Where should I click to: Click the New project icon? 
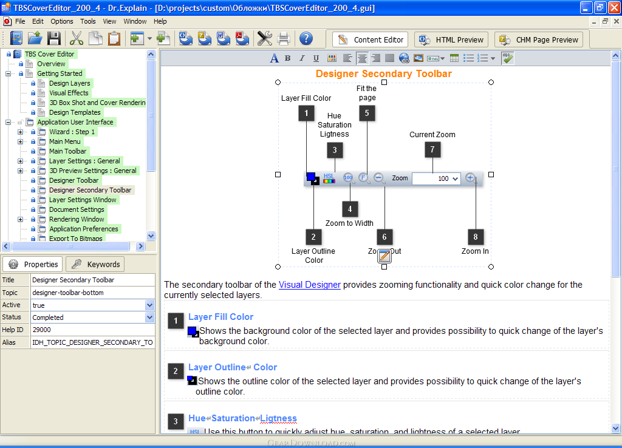[16, 38]
